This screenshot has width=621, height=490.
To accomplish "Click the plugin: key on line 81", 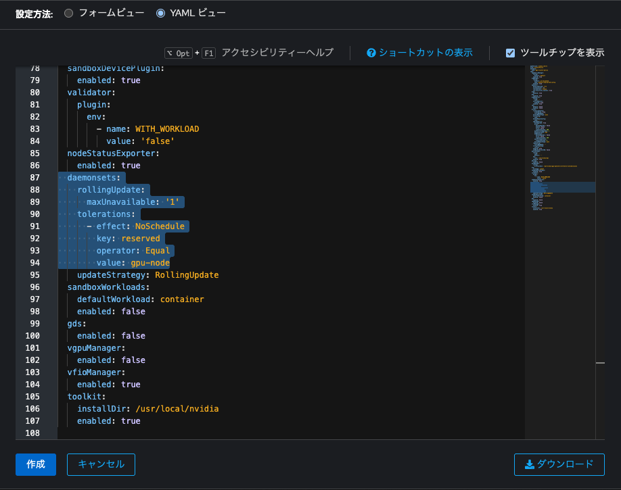I will coord(94,105).
